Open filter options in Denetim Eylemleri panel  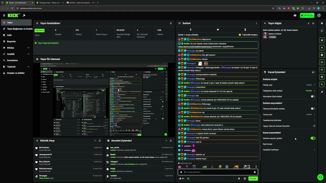tap(166, 141)
